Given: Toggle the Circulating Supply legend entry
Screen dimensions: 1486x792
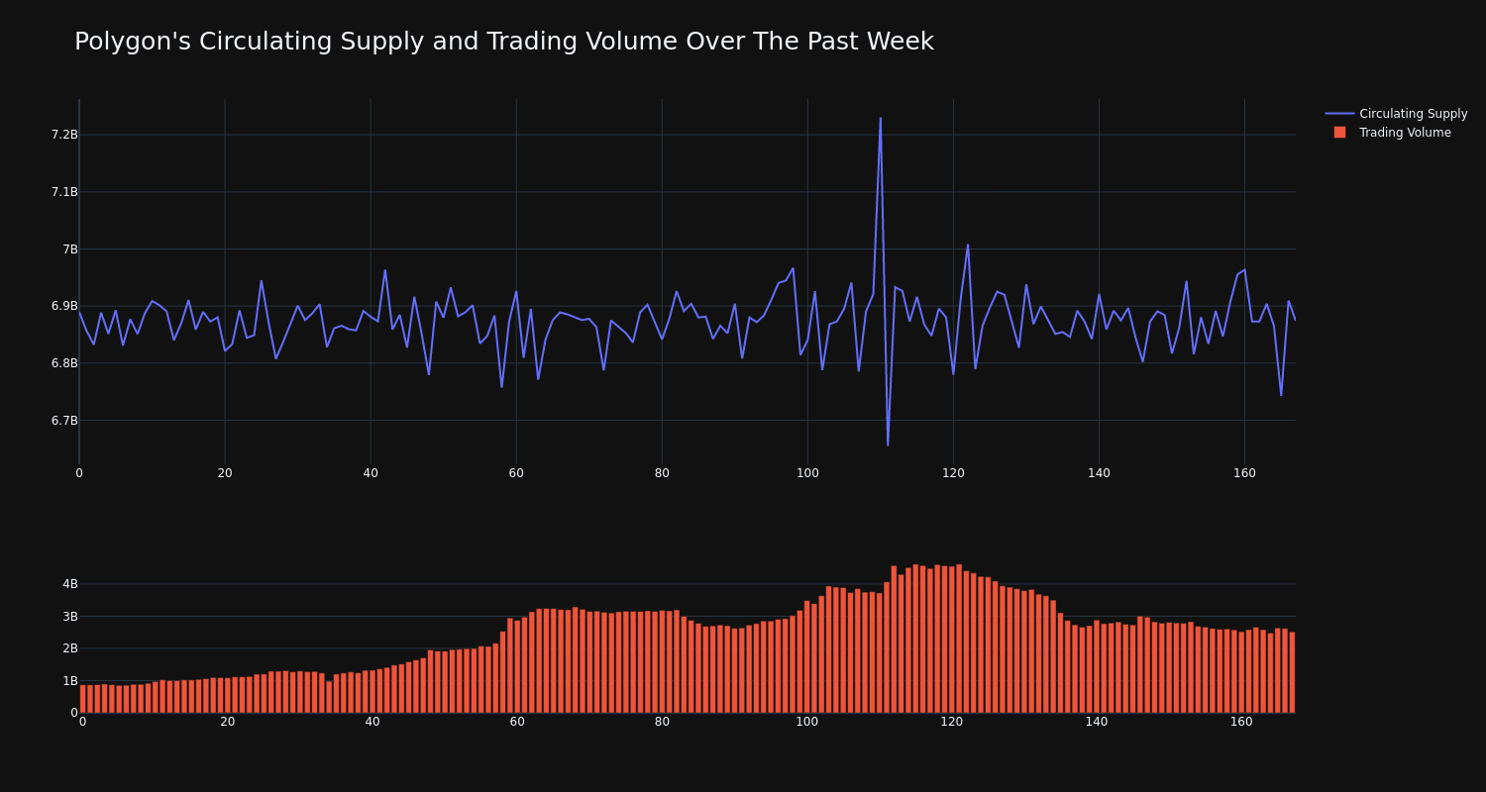Looking at the screenshot, I should (x=1396, y=114).
